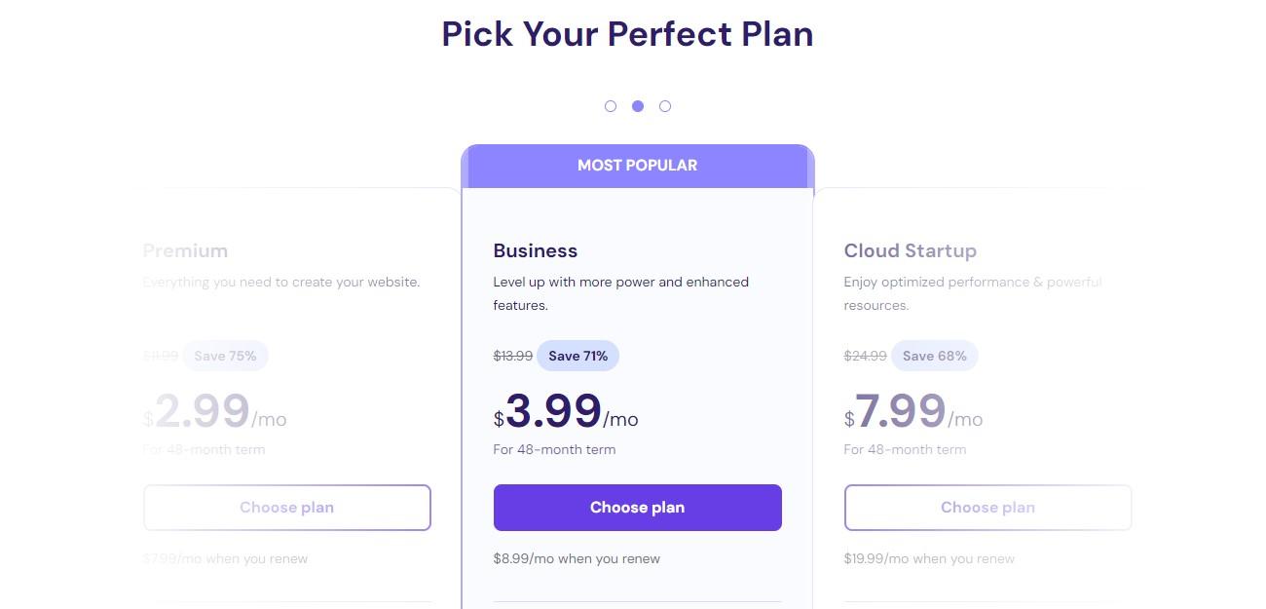Click the crossed-out $13.99 original price
Screen dimensions: 1266x609
coord(513,356)
